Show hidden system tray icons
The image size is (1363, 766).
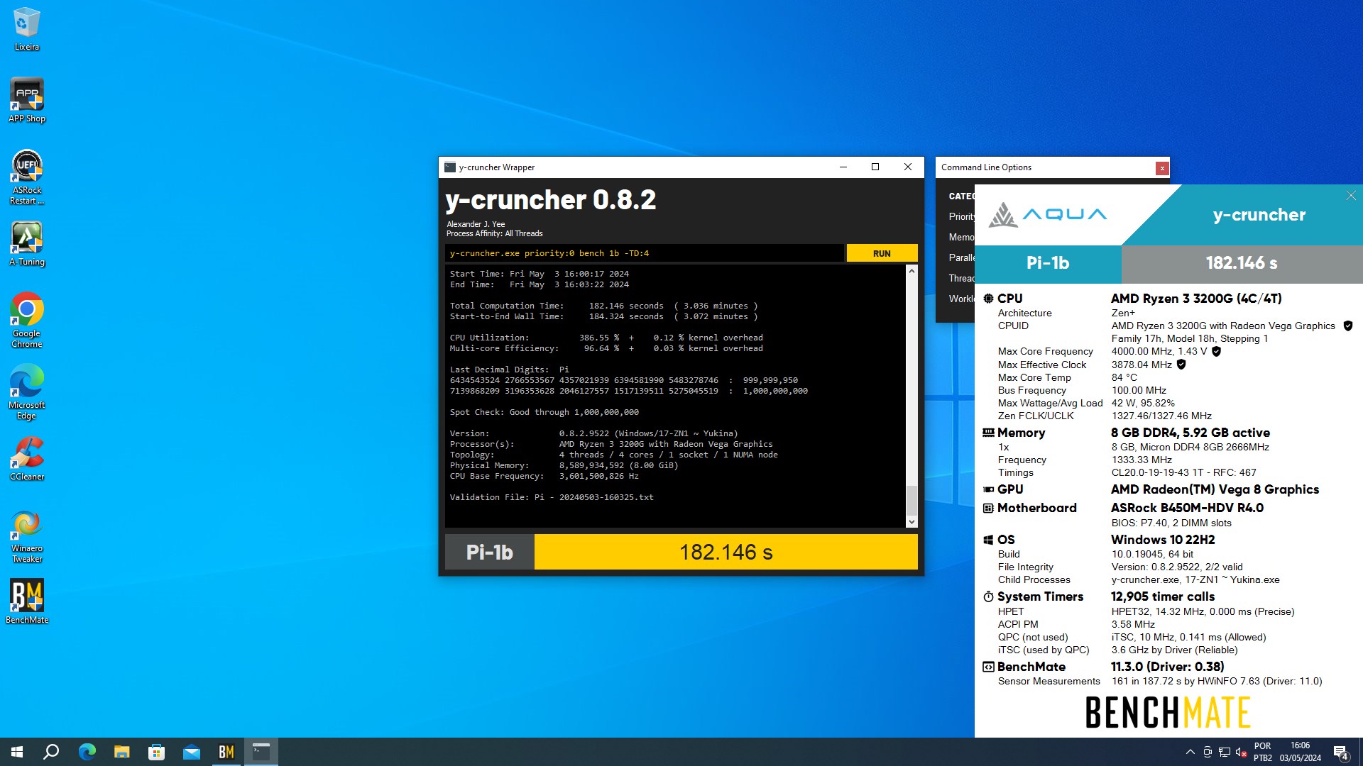(1190, 752)
